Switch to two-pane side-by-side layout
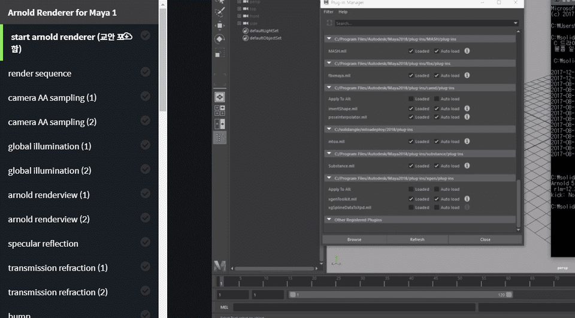575x318 pixels. (x=220, y=124)
